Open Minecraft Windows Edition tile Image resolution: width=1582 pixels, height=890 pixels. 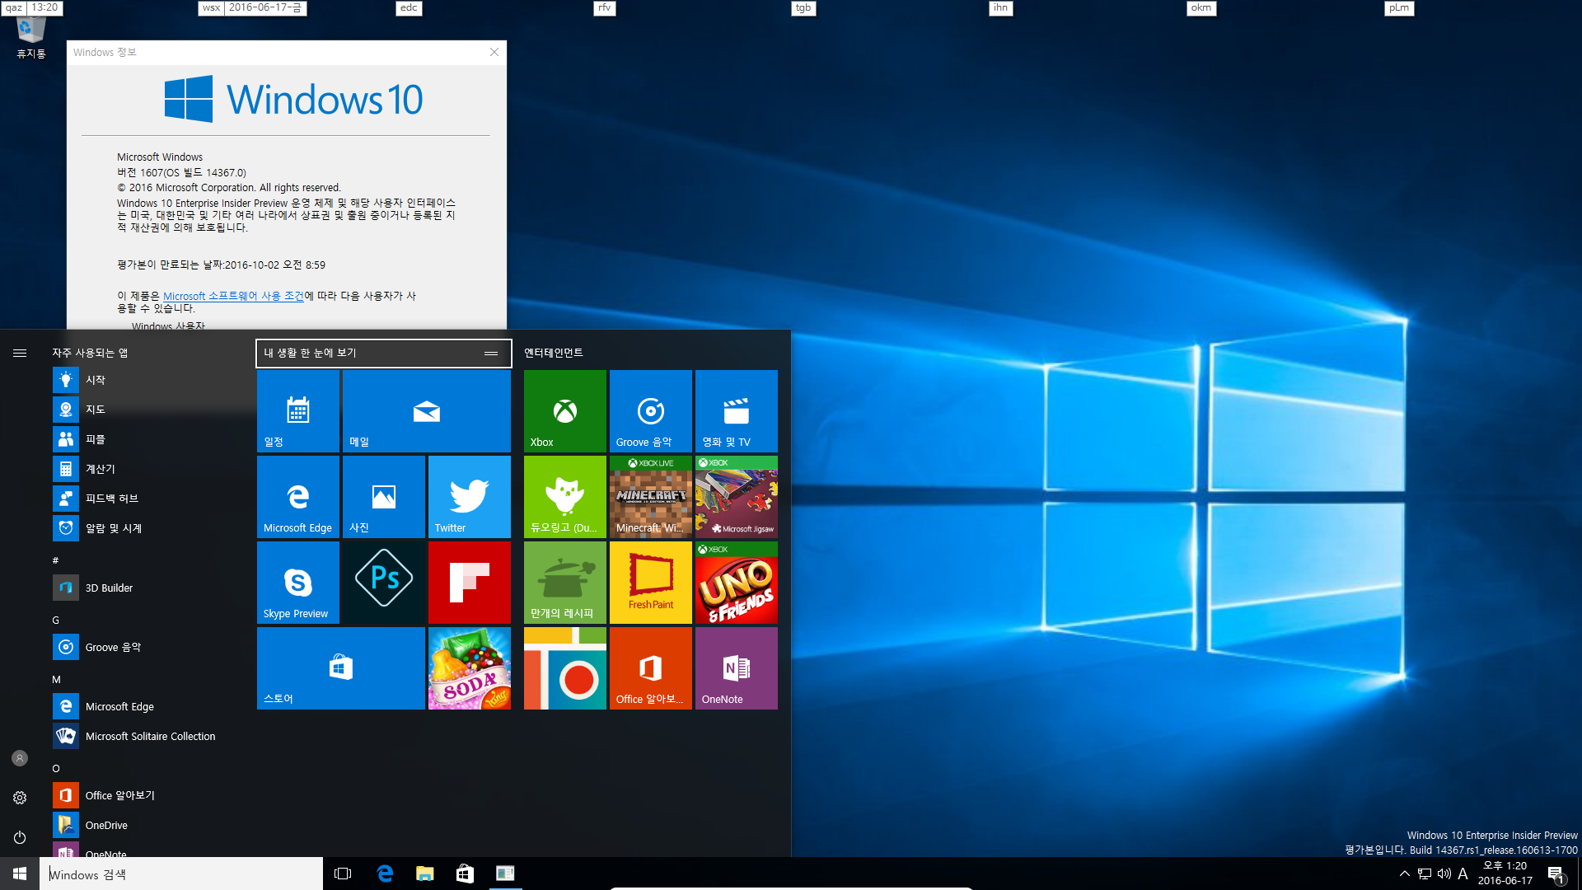tap(648, 497)
